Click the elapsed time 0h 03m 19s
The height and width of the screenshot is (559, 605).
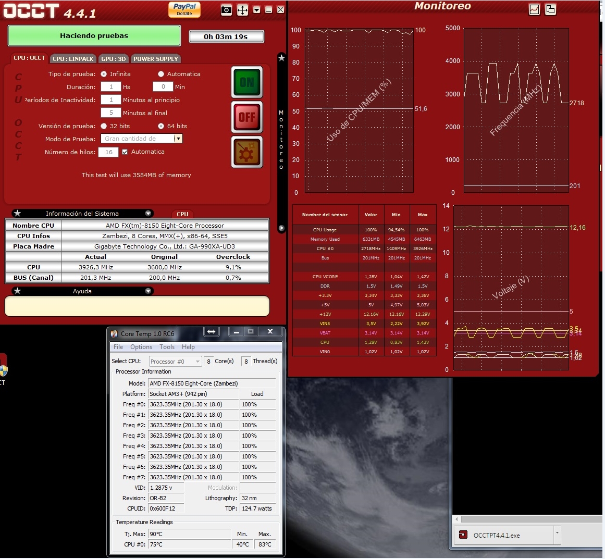226,36
